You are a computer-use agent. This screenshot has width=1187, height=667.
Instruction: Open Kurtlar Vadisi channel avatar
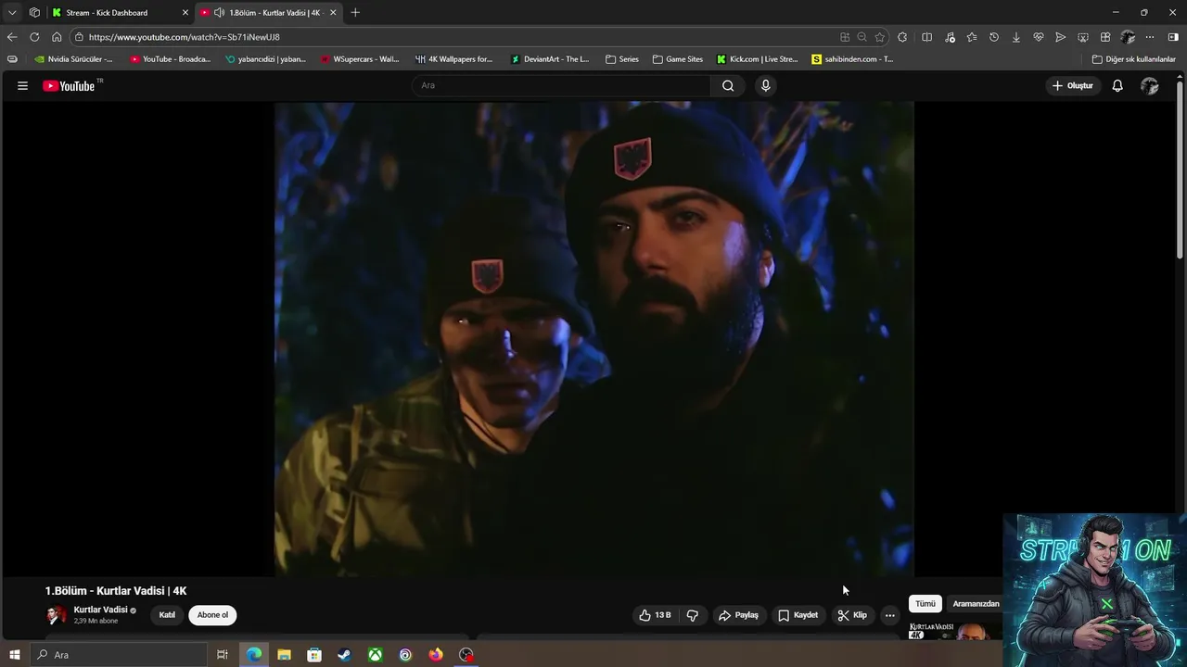pyautogui.click(x=57, y=615)
